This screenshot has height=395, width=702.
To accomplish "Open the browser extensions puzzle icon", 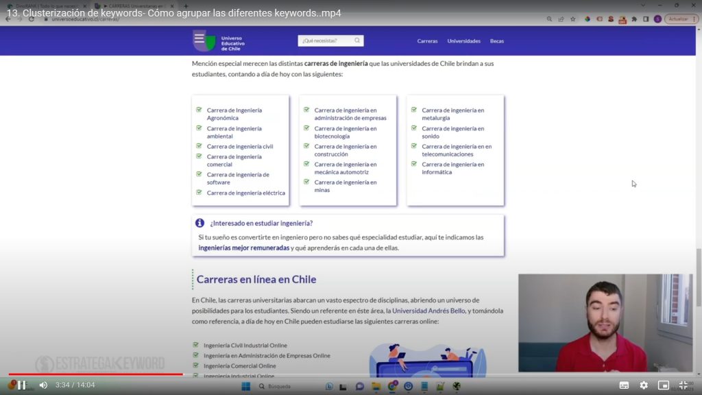I will [634, 19].
